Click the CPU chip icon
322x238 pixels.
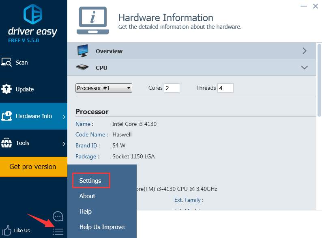click(x=82, y=67)
